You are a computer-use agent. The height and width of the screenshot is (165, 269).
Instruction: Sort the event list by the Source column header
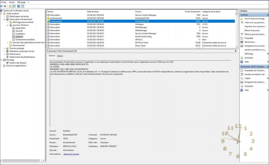point(138,12)
